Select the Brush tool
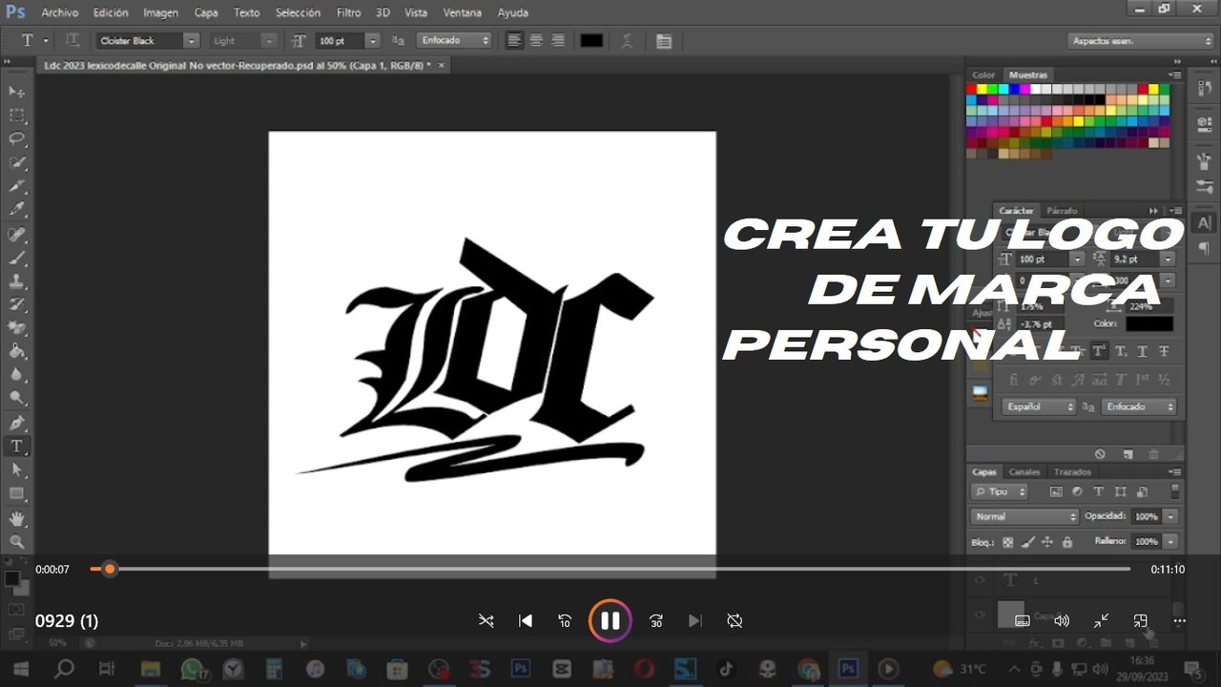Image resolution: width=1221 pixels, height=687 pixels. 16,258
